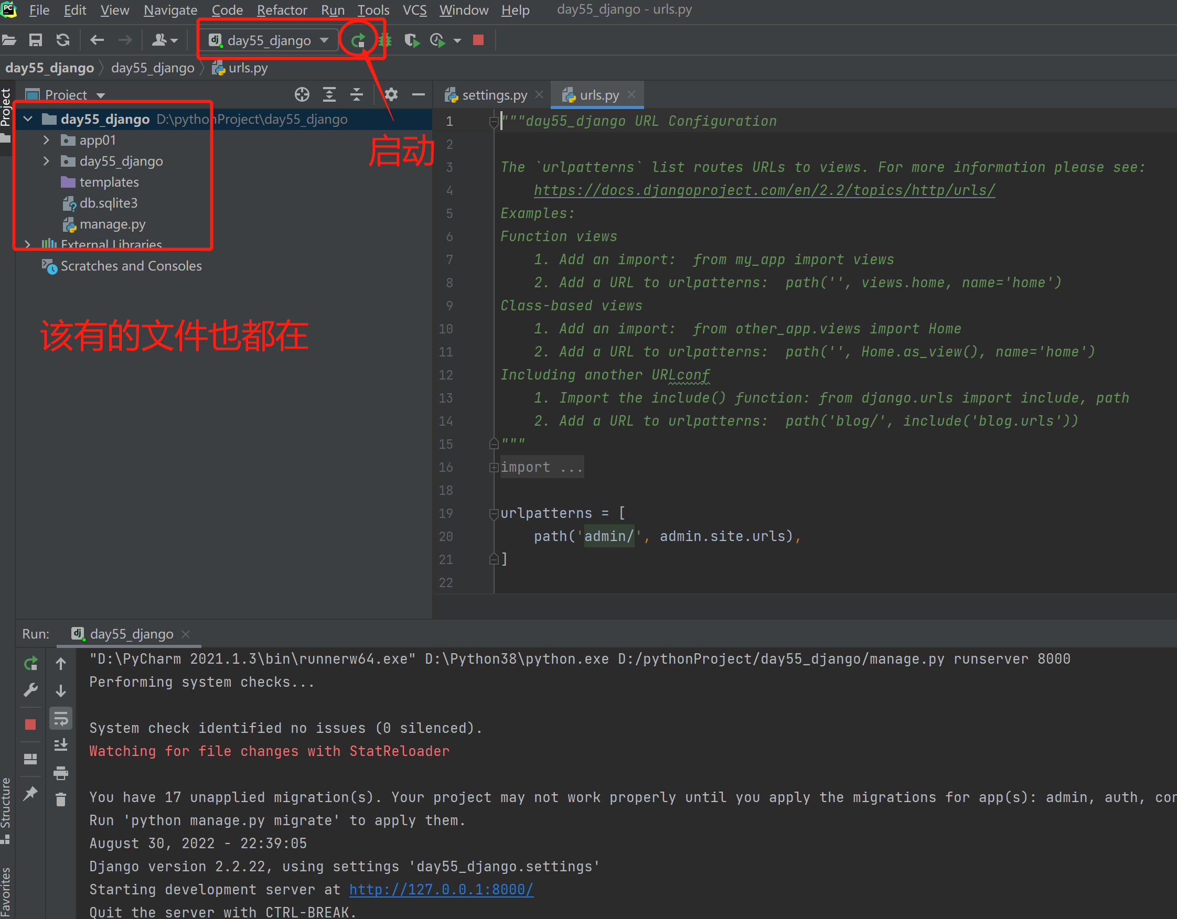
Task: Open Structure tool window side tab
Action: tap(6, 810)
